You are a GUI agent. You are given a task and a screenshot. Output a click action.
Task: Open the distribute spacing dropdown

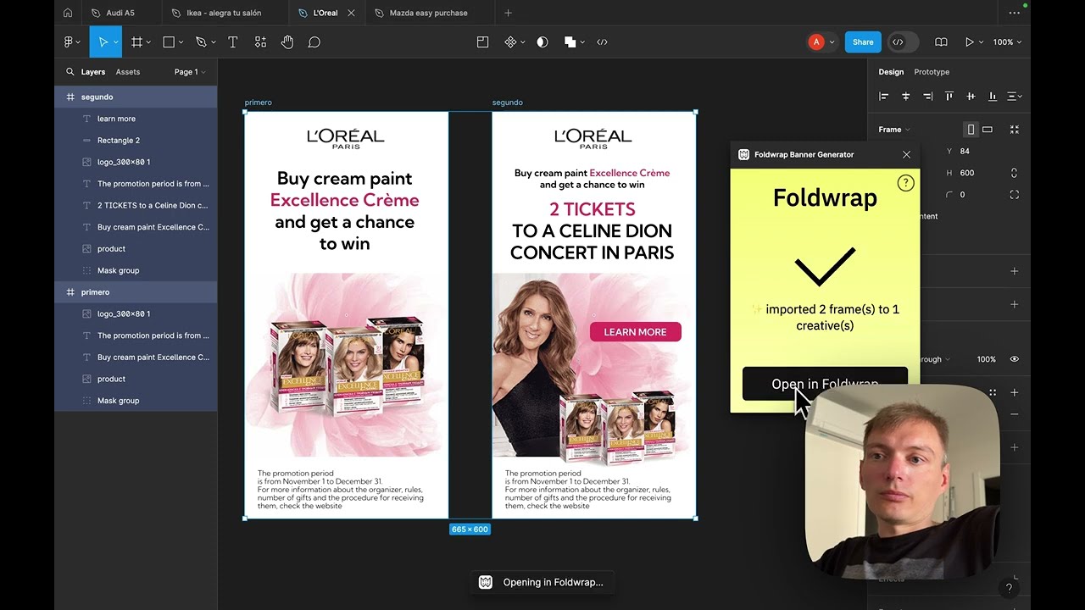[x=1014, y=97]
